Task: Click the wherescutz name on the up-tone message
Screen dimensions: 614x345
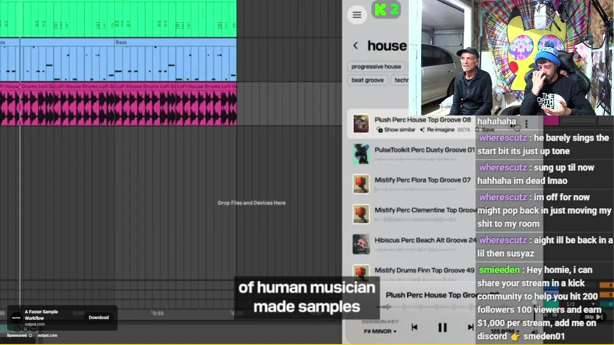Action: (x=503, y=138)
